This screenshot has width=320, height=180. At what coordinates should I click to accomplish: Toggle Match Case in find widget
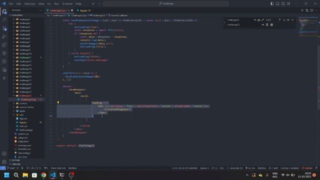(x=255, y=20)
